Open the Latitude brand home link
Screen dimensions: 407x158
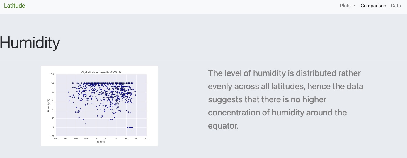coord(14,6)
